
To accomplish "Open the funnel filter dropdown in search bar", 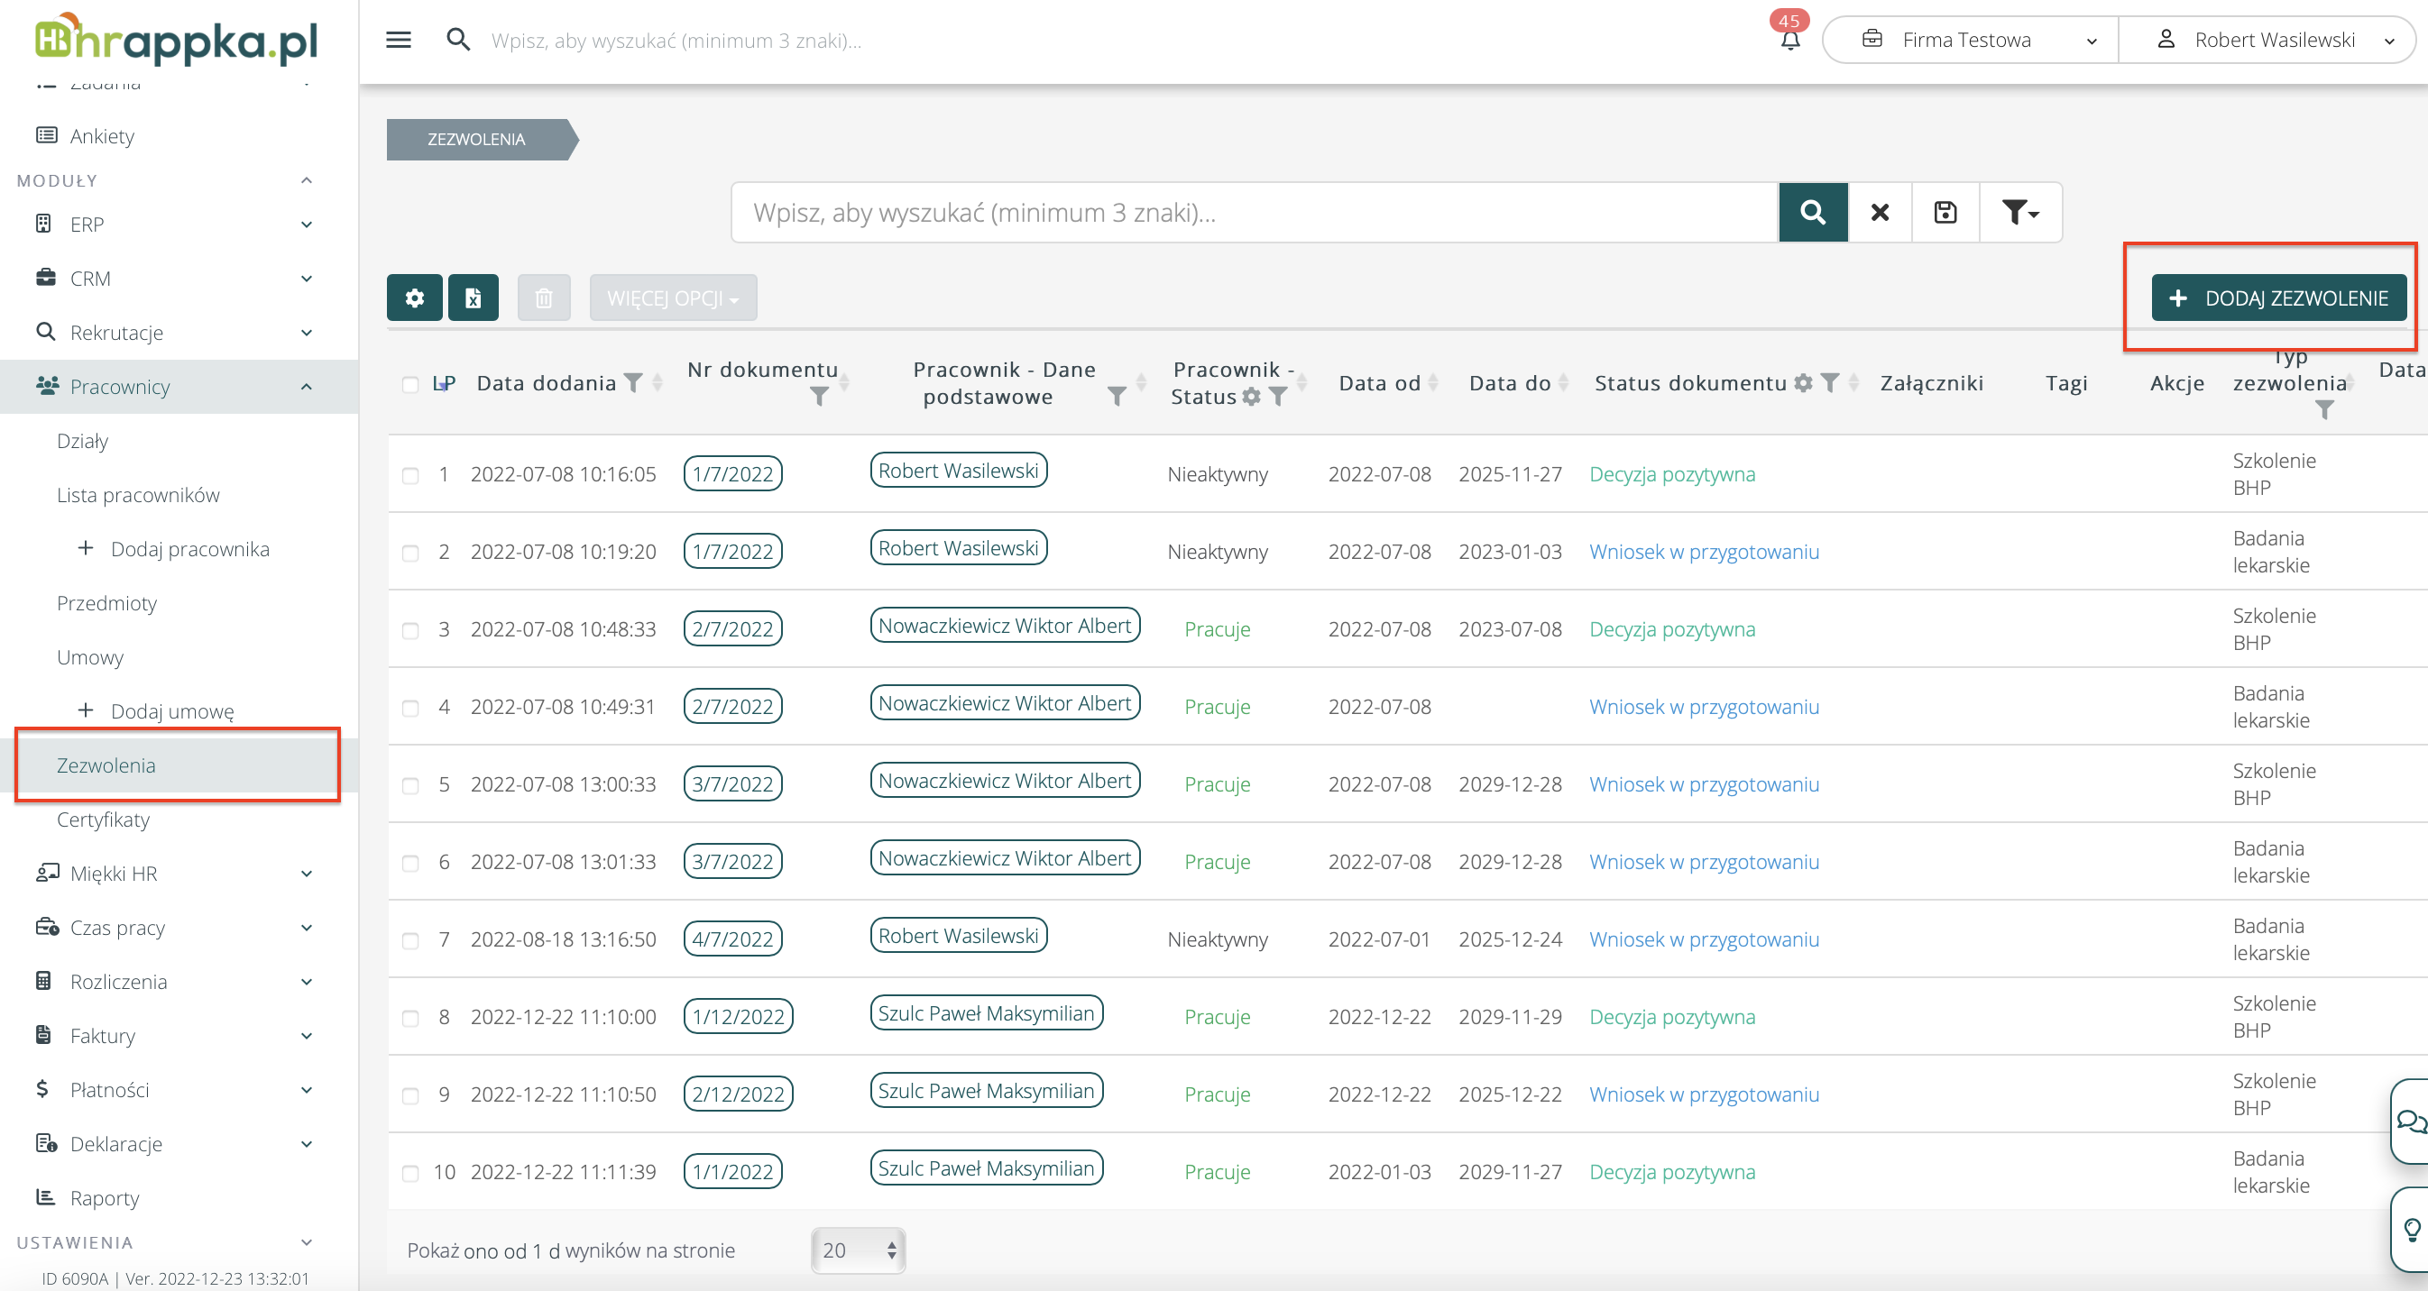I will pyautogui.click(x=2020, y=212).
